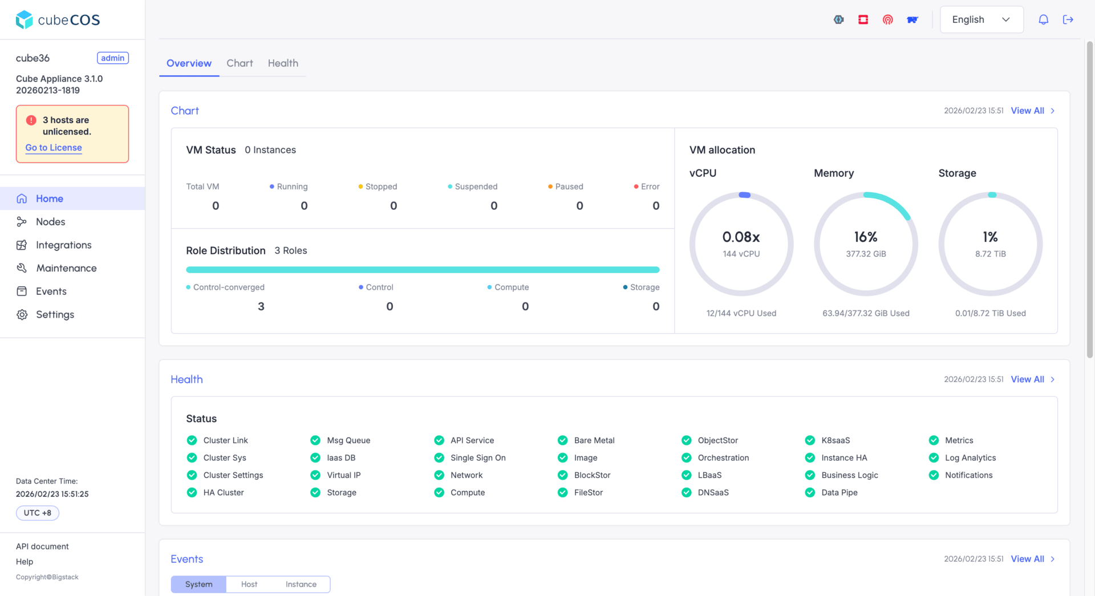1095x596 pixels.
Task: Switch to the Health tab
Action: (283, 63)
